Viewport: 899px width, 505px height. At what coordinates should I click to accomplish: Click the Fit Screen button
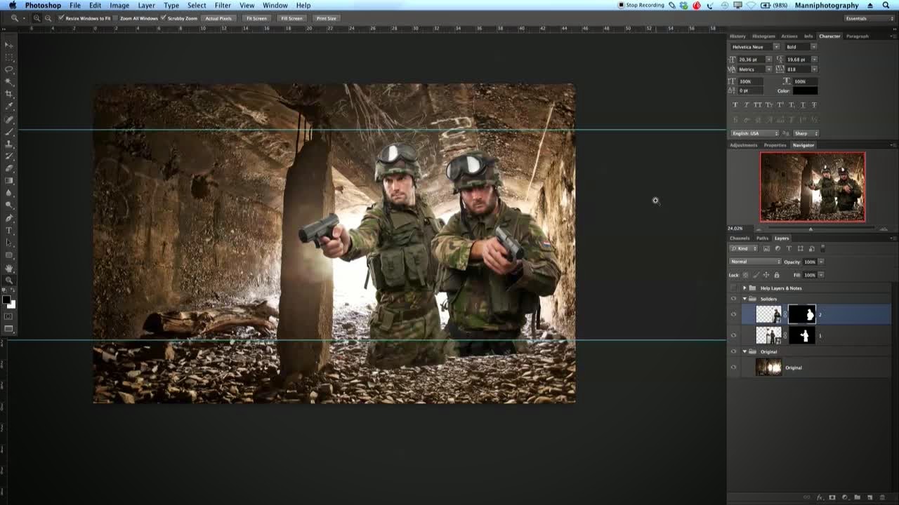coord(256,18)
